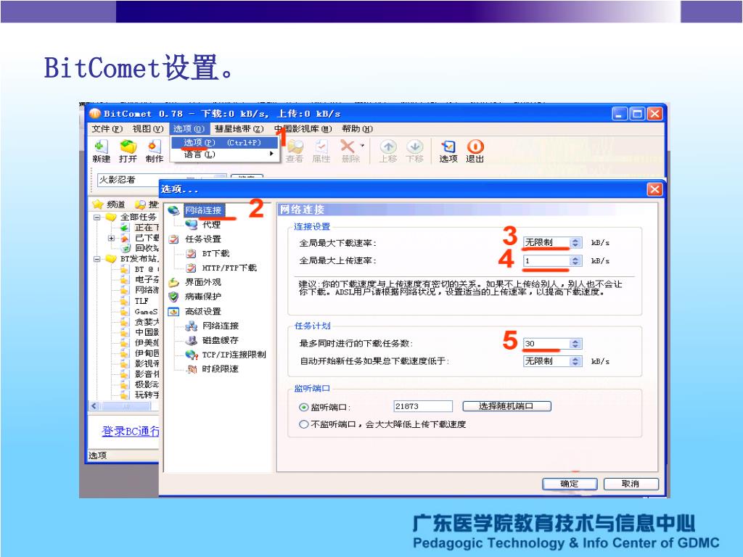
Task: Click the 下移 (Move down) toolbar icon
Action: point(414,152)
